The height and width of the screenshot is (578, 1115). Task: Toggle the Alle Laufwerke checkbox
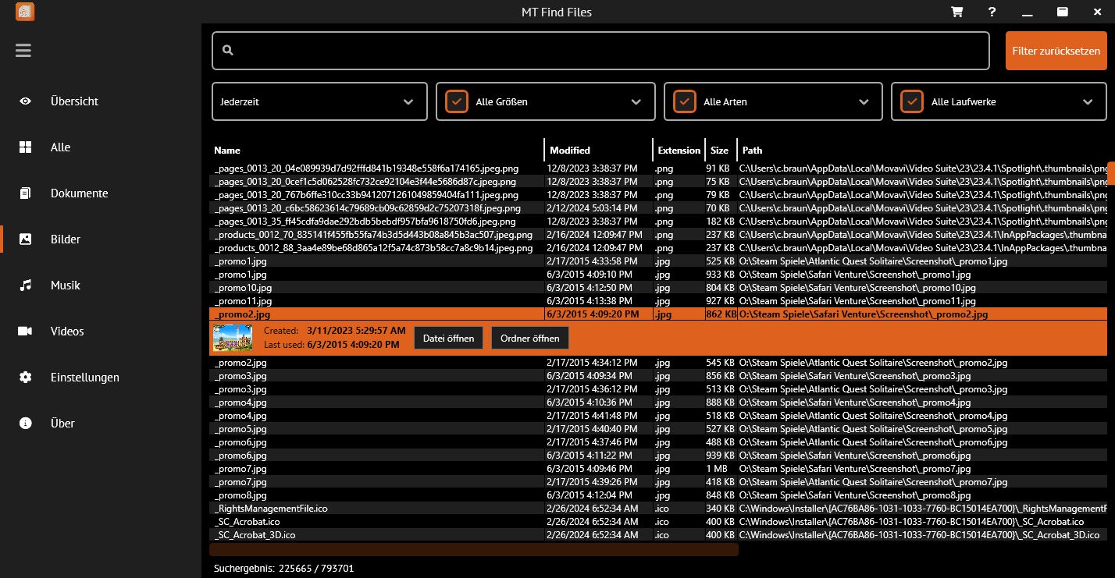tap(912, 101)
